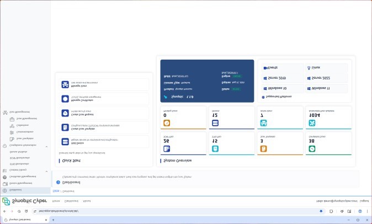Screen dimensions: 372x224
Task: Open the Create Scan Template quick start icon
Action: click(65, 127)
